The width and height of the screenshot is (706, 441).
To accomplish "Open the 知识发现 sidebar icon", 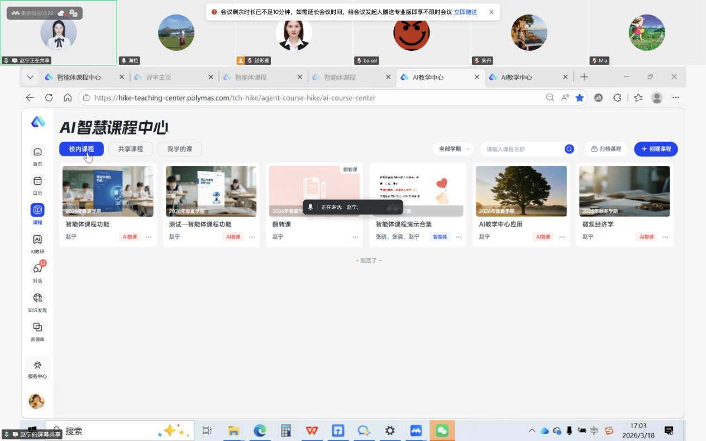I will point(37,298).
